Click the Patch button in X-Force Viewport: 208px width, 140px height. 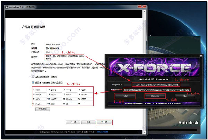coord(125,96)
